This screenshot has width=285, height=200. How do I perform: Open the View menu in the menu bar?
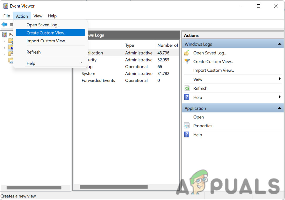tap(38, 16)
